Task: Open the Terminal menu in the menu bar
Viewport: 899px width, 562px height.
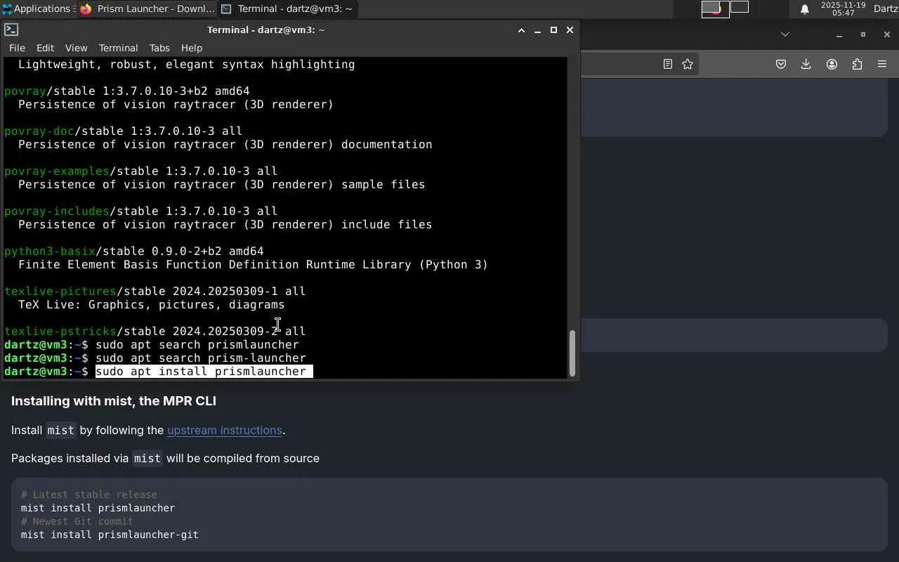Action: (x=118, y=48)
